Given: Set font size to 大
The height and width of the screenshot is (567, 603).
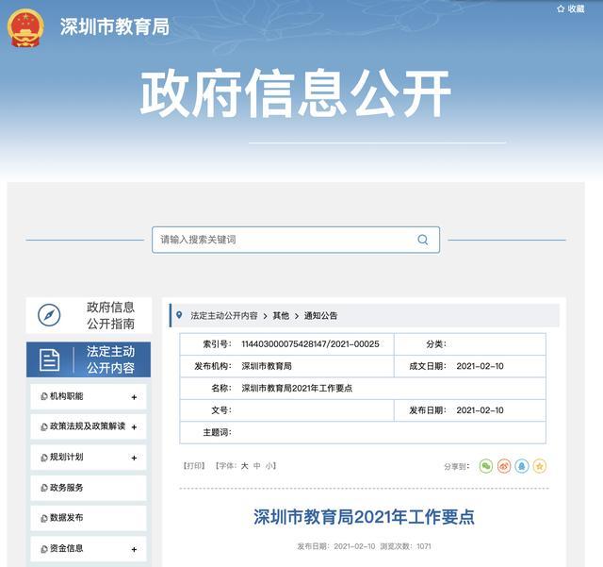Looking at the screenshot, I should pyautogui.click(x=245, y=466).
